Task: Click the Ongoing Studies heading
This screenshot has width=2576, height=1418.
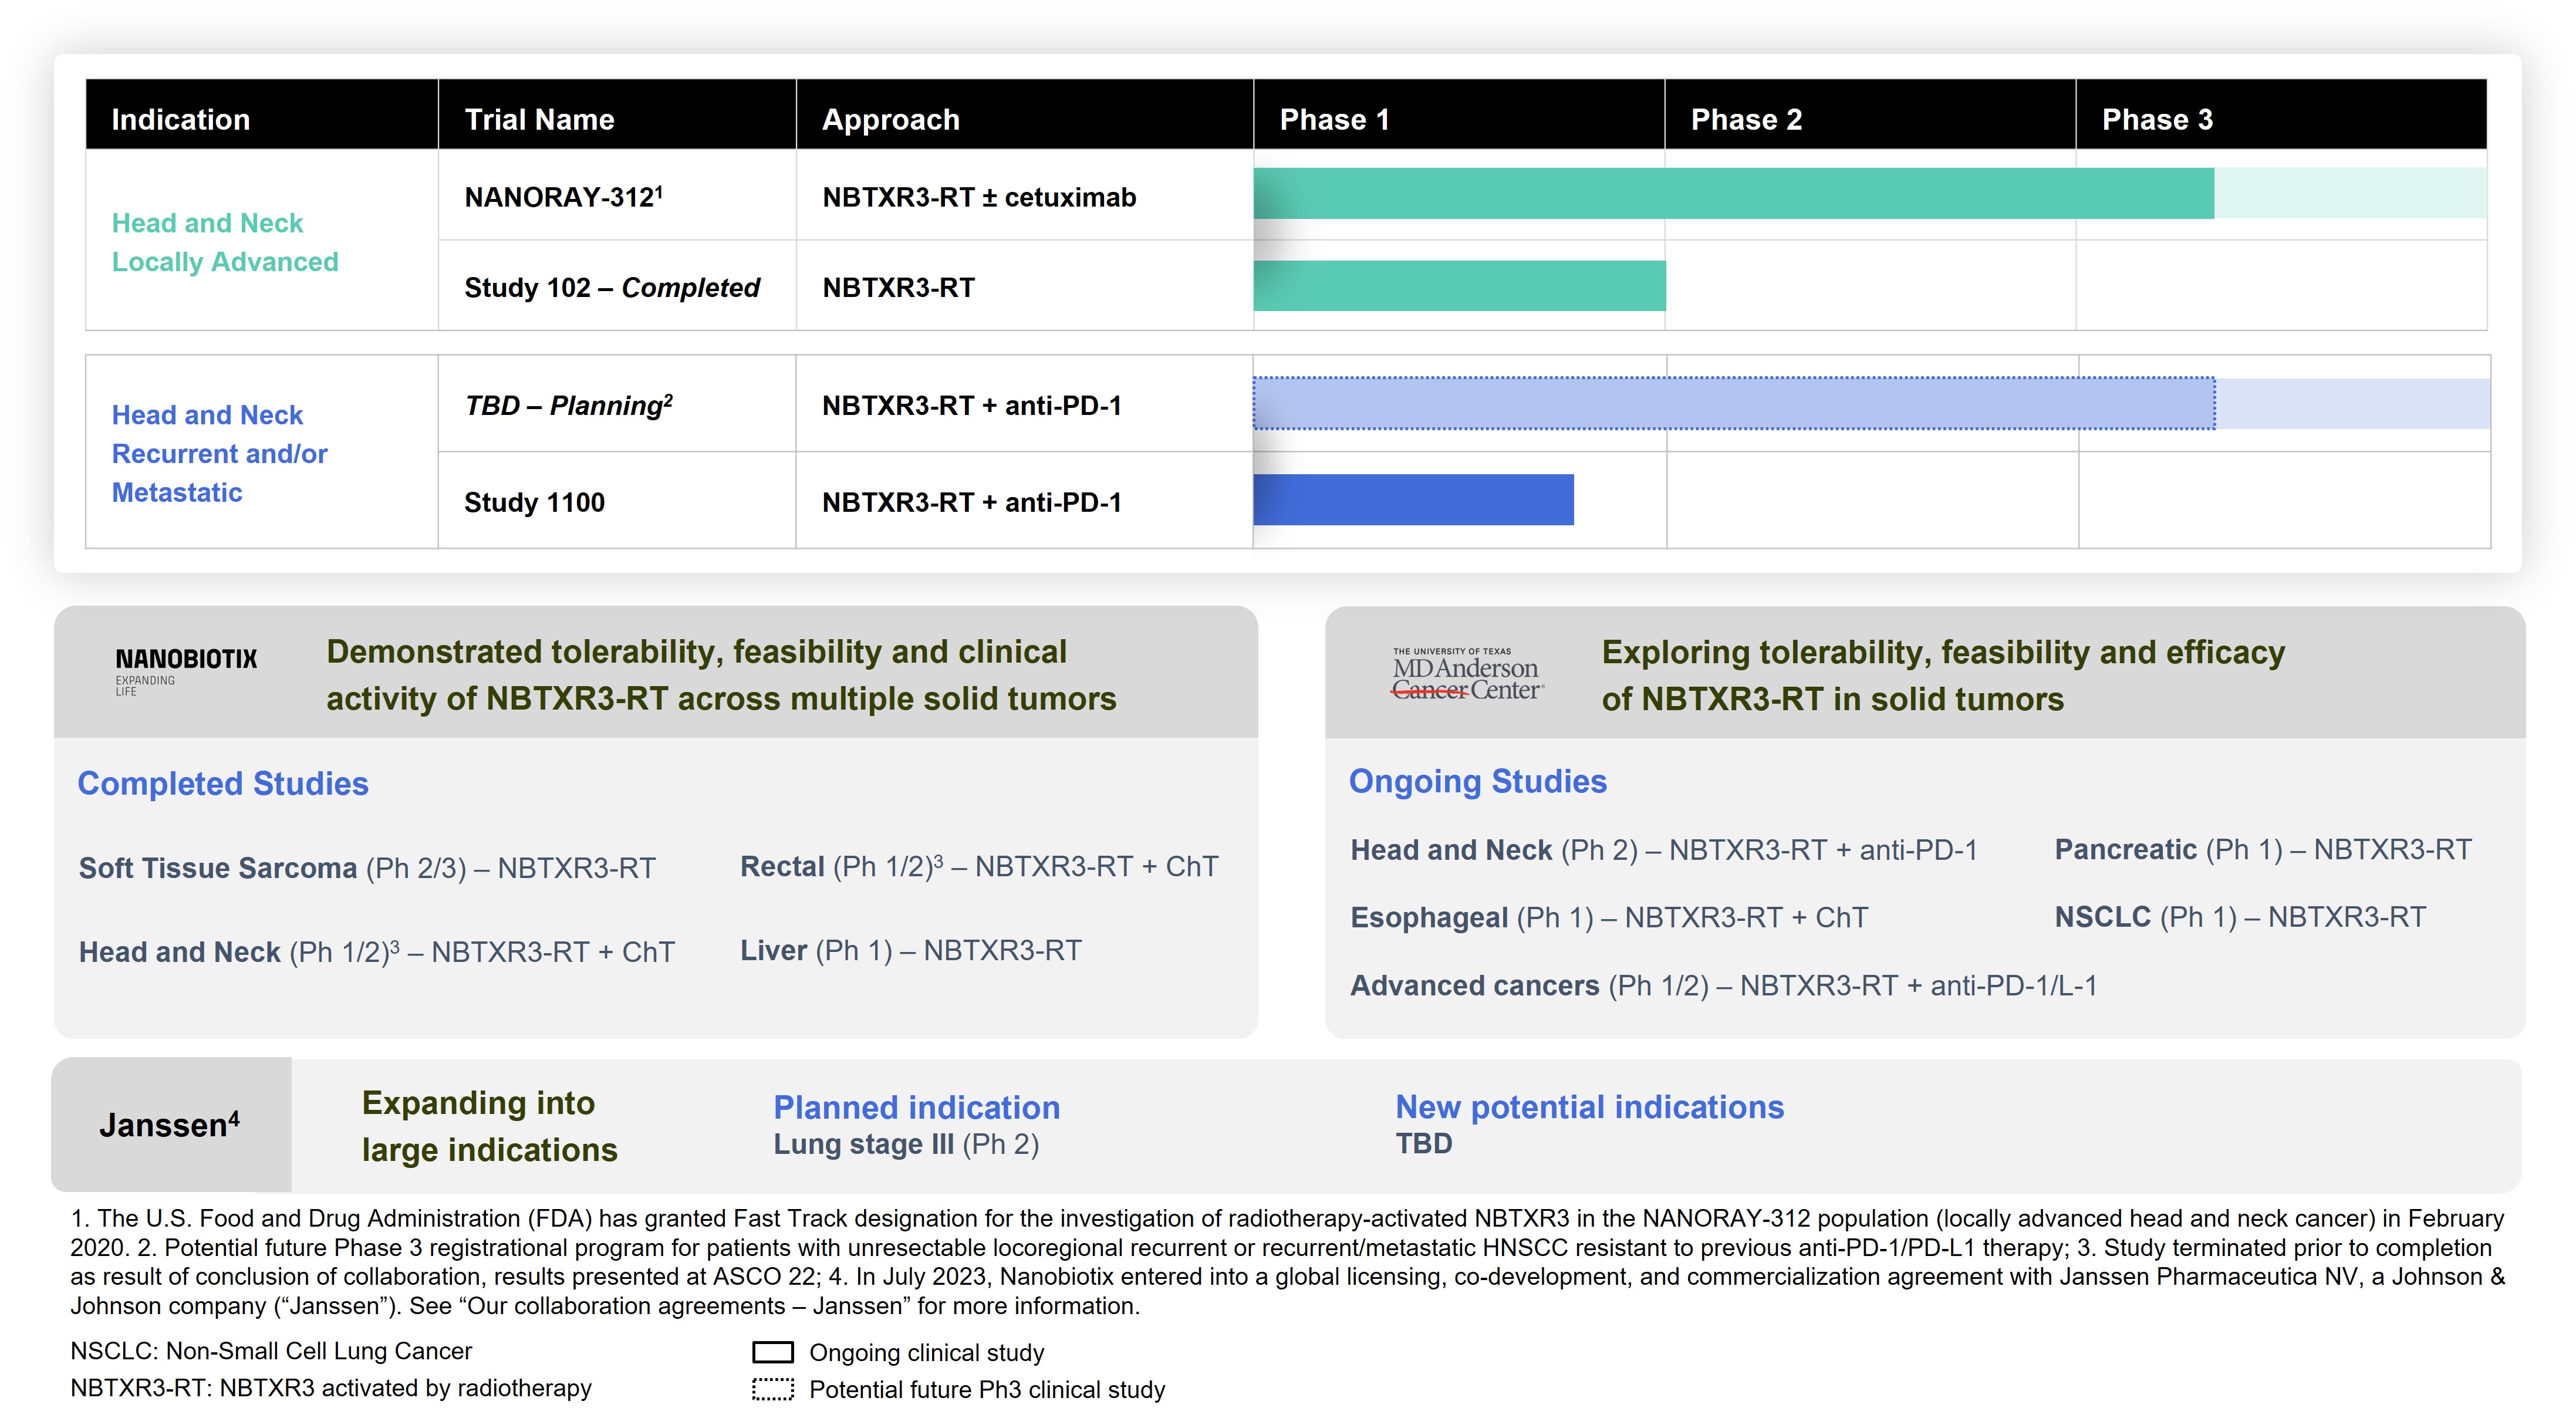Action: 1477,781
